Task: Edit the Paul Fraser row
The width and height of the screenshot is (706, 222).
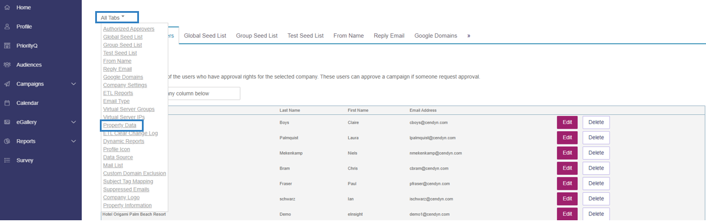Action: (567, 184)
